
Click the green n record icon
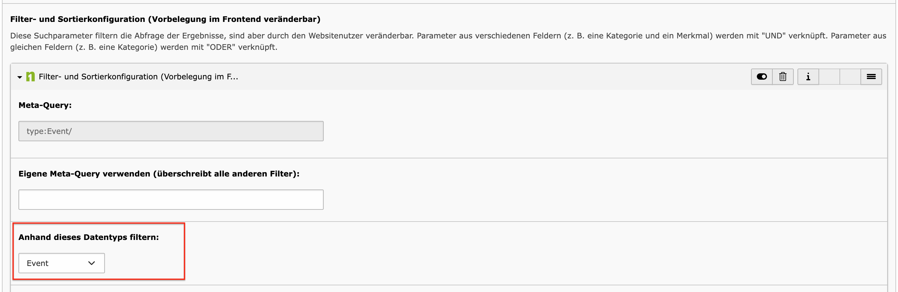tap(30, 76)
